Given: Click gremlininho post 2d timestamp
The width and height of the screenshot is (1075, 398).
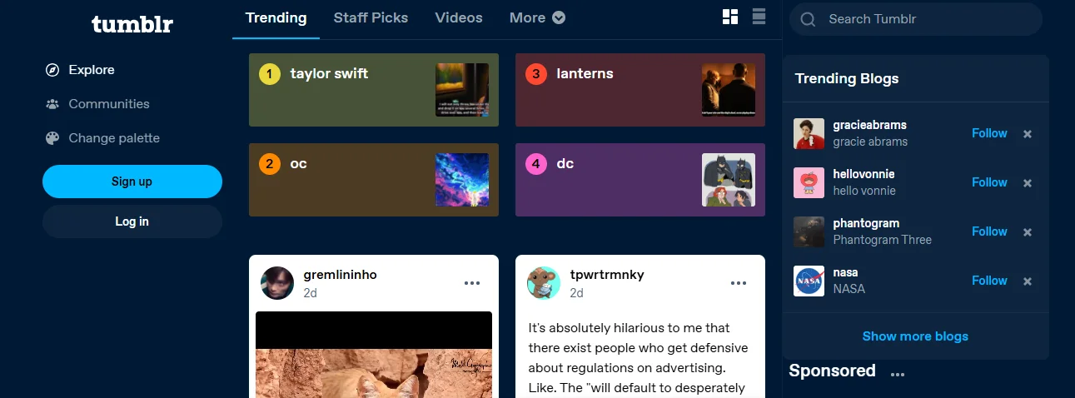Looking at the screenshot, I should [310, 293].
